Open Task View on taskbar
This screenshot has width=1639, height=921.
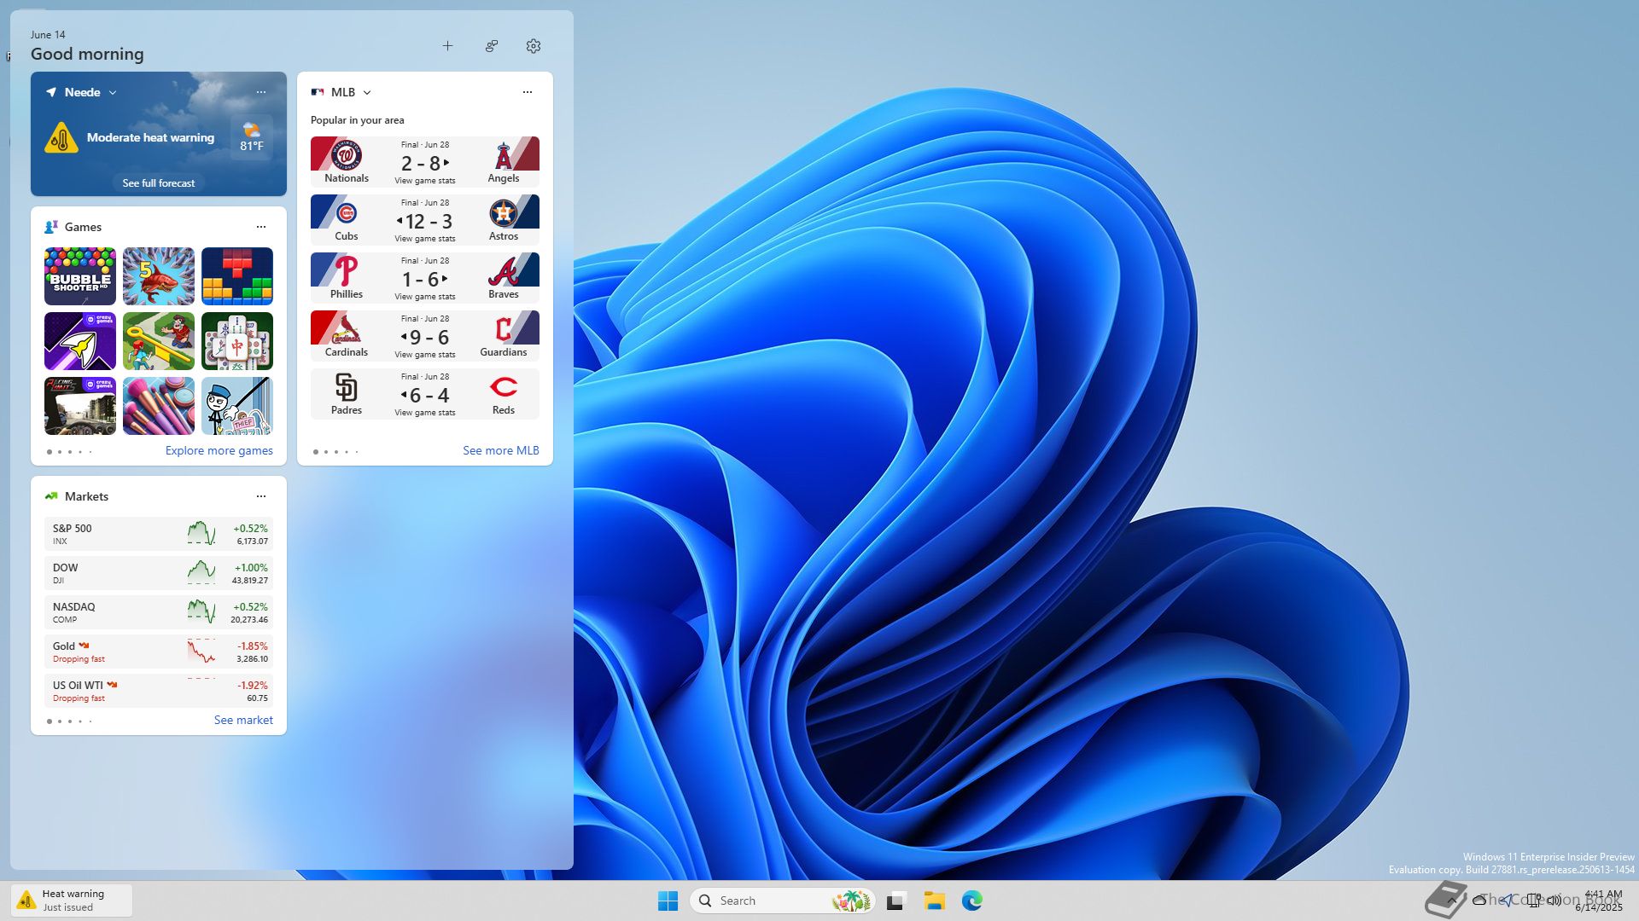click(895, 901)
